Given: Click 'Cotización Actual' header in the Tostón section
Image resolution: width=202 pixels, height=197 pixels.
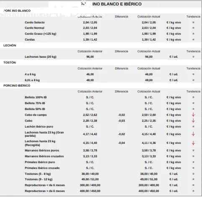Looking at the screenshot, I should pyautogui.click(x=149, y=69).
